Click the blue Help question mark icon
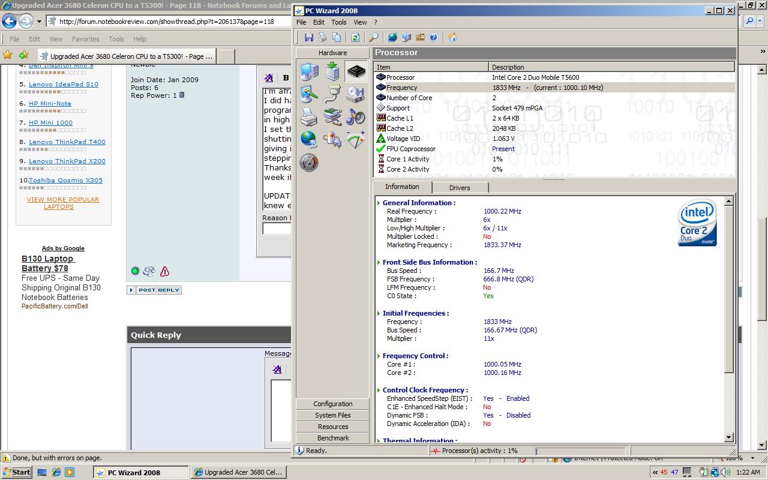This screenshot has height=480, width=768. pos(433,37)
